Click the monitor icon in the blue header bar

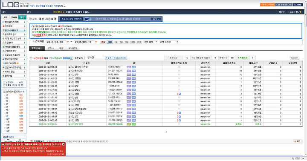88,19
